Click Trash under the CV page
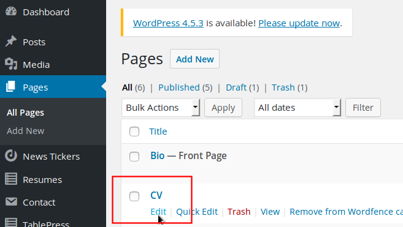 tap(239, 212)
